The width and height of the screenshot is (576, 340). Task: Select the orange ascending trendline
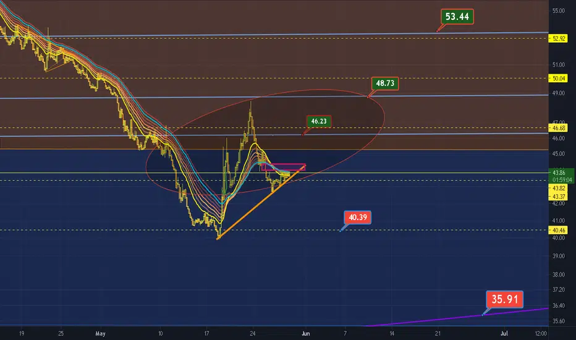coord(261,203)
